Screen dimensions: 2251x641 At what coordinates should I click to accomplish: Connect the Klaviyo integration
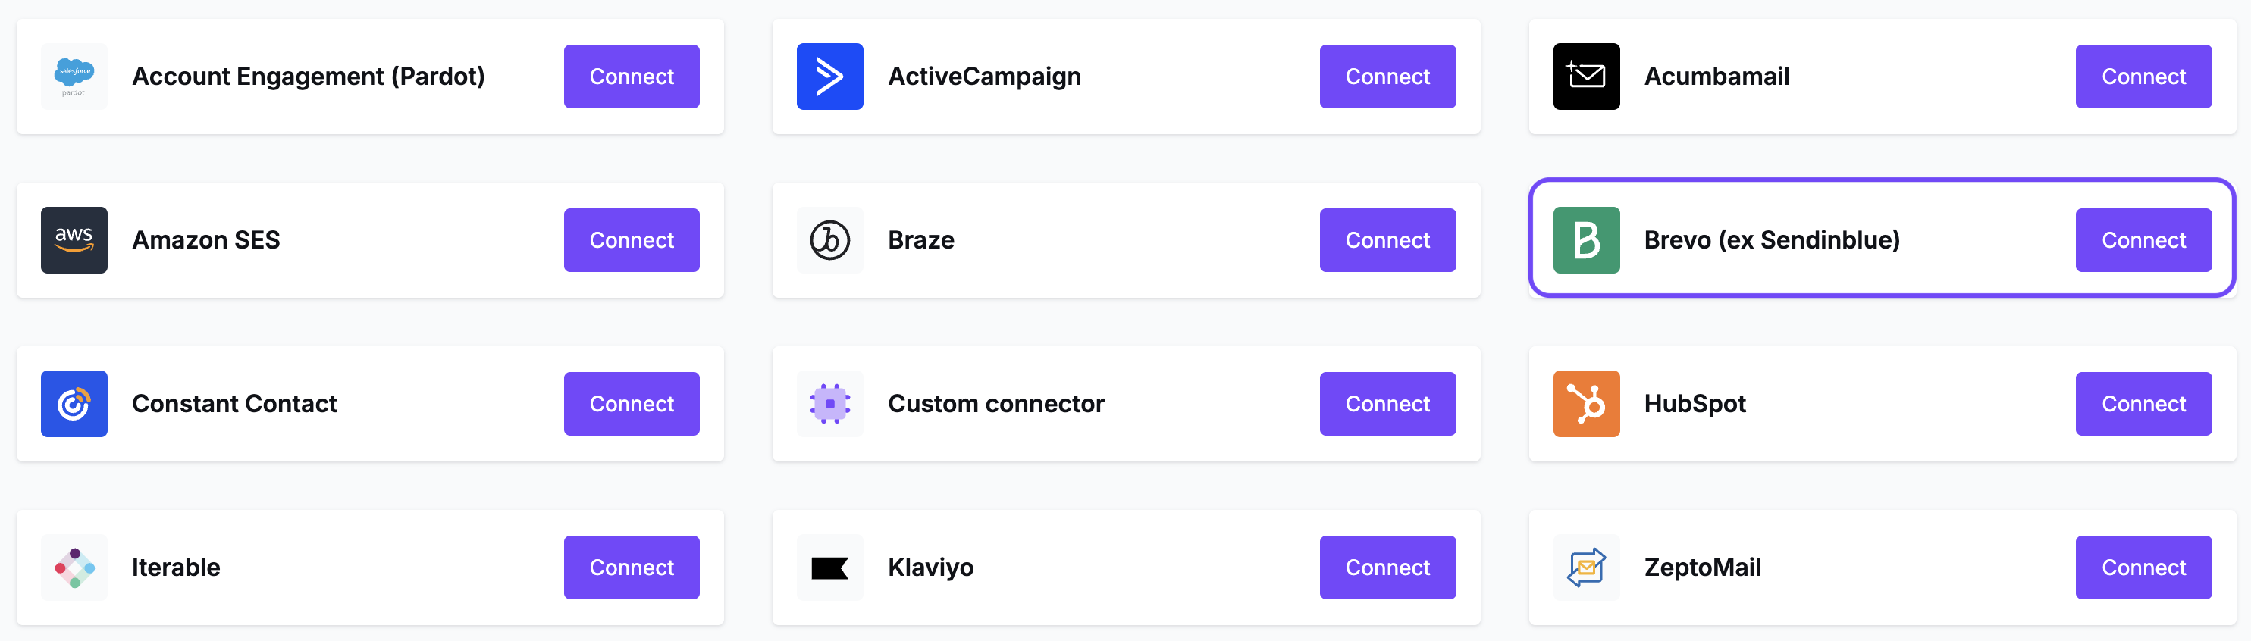pyautogui.click(x=1387, y=567)
